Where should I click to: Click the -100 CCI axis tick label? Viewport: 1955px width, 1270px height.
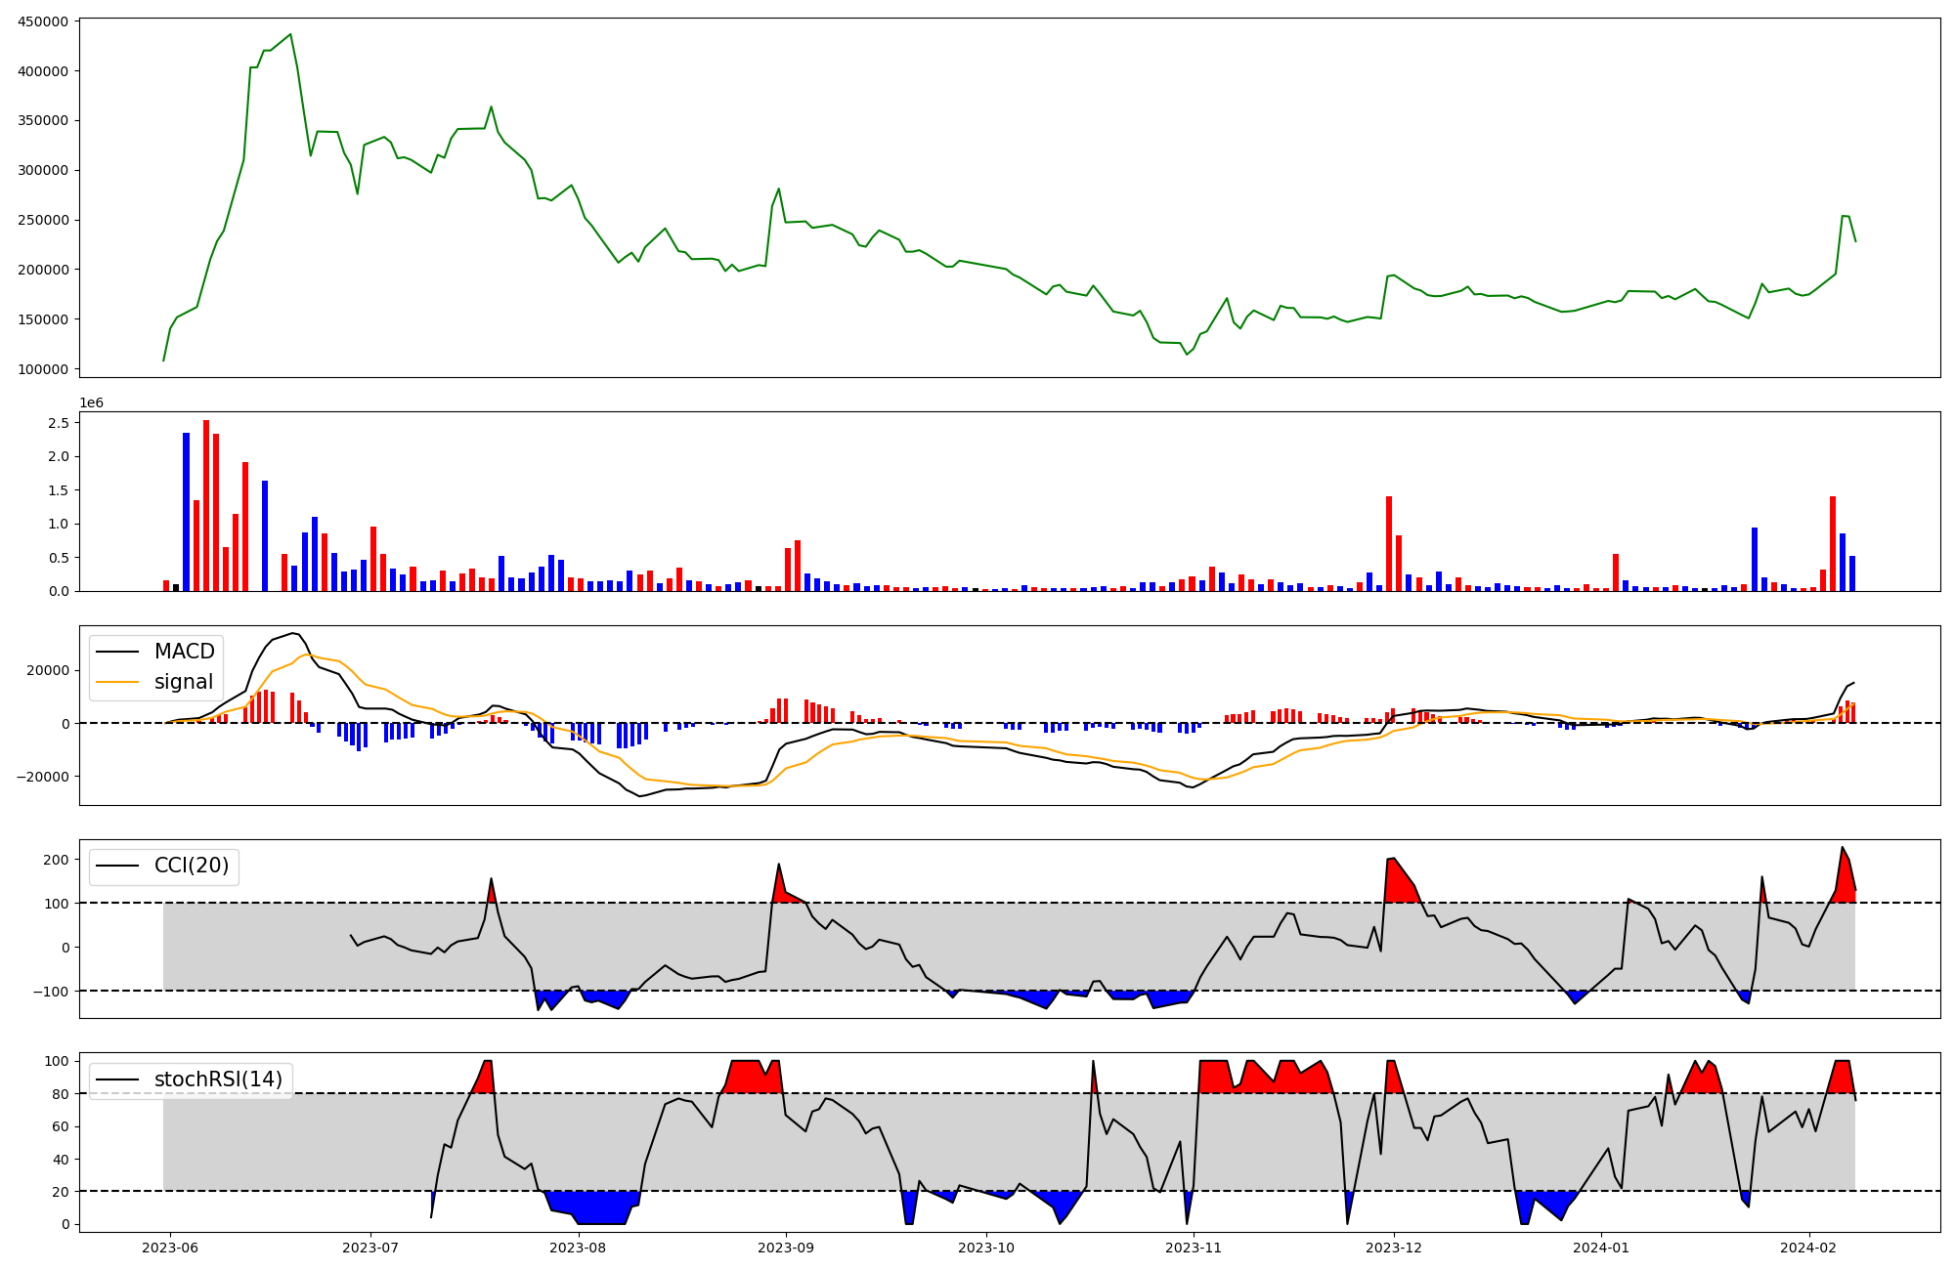pyautogui.click(x=53, y=992)
